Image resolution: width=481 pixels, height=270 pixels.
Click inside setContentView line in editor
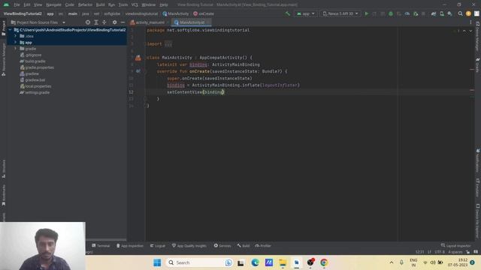195,92
